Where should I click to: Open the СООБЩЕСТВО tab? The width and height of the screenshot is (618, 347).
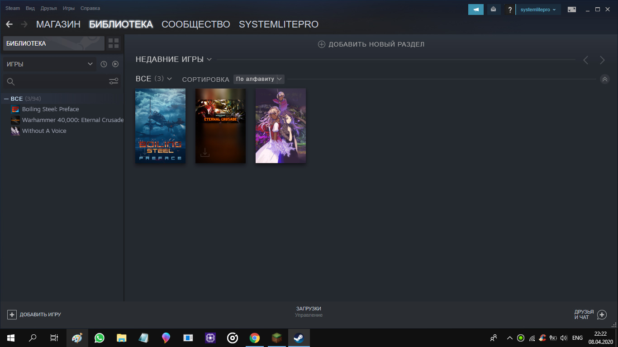(196, 24)
